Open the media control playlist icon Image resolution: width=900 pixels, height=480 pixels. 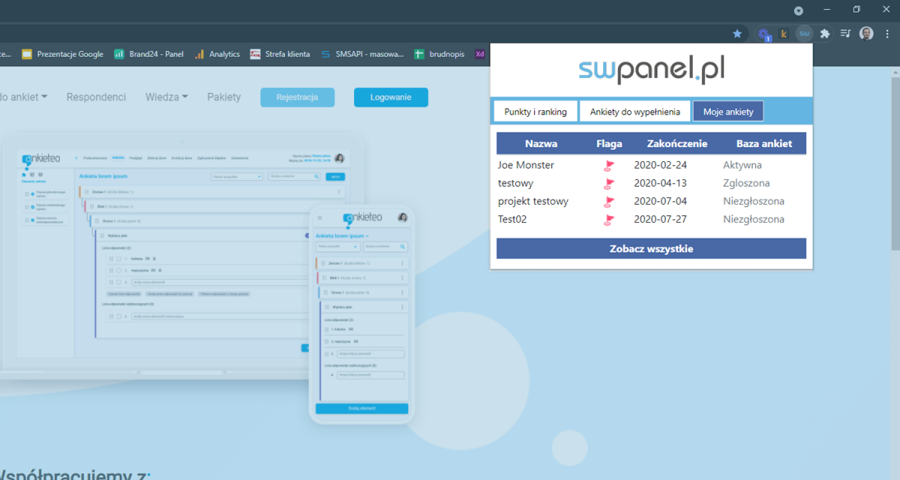click(845, 33)
